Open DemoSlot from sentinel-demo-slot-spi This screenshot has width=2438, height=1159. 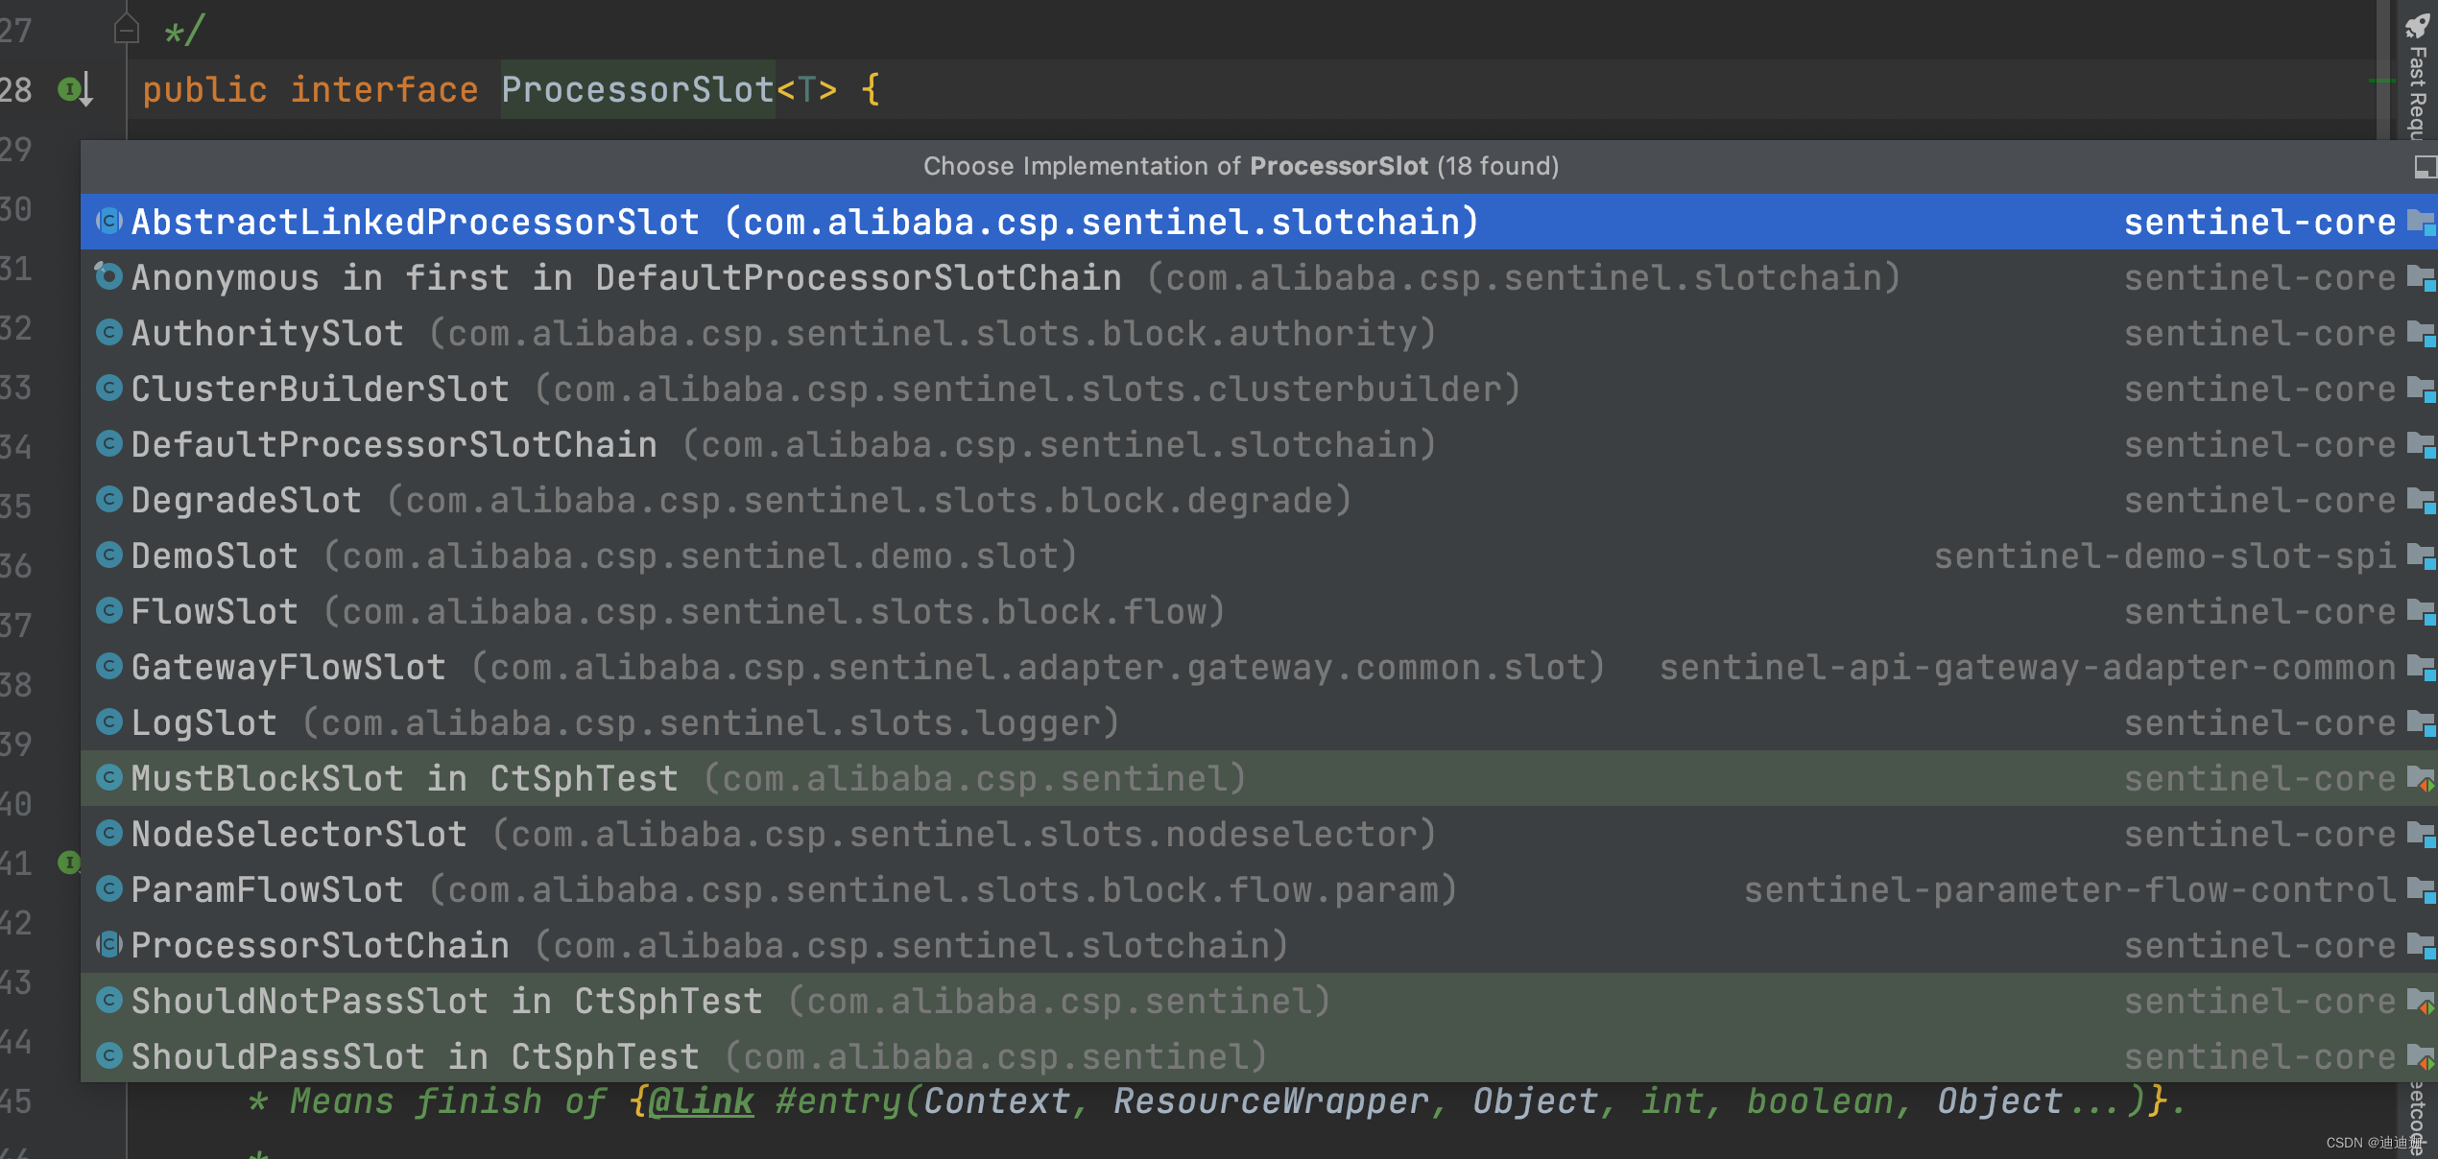(x=1258, y=556)
